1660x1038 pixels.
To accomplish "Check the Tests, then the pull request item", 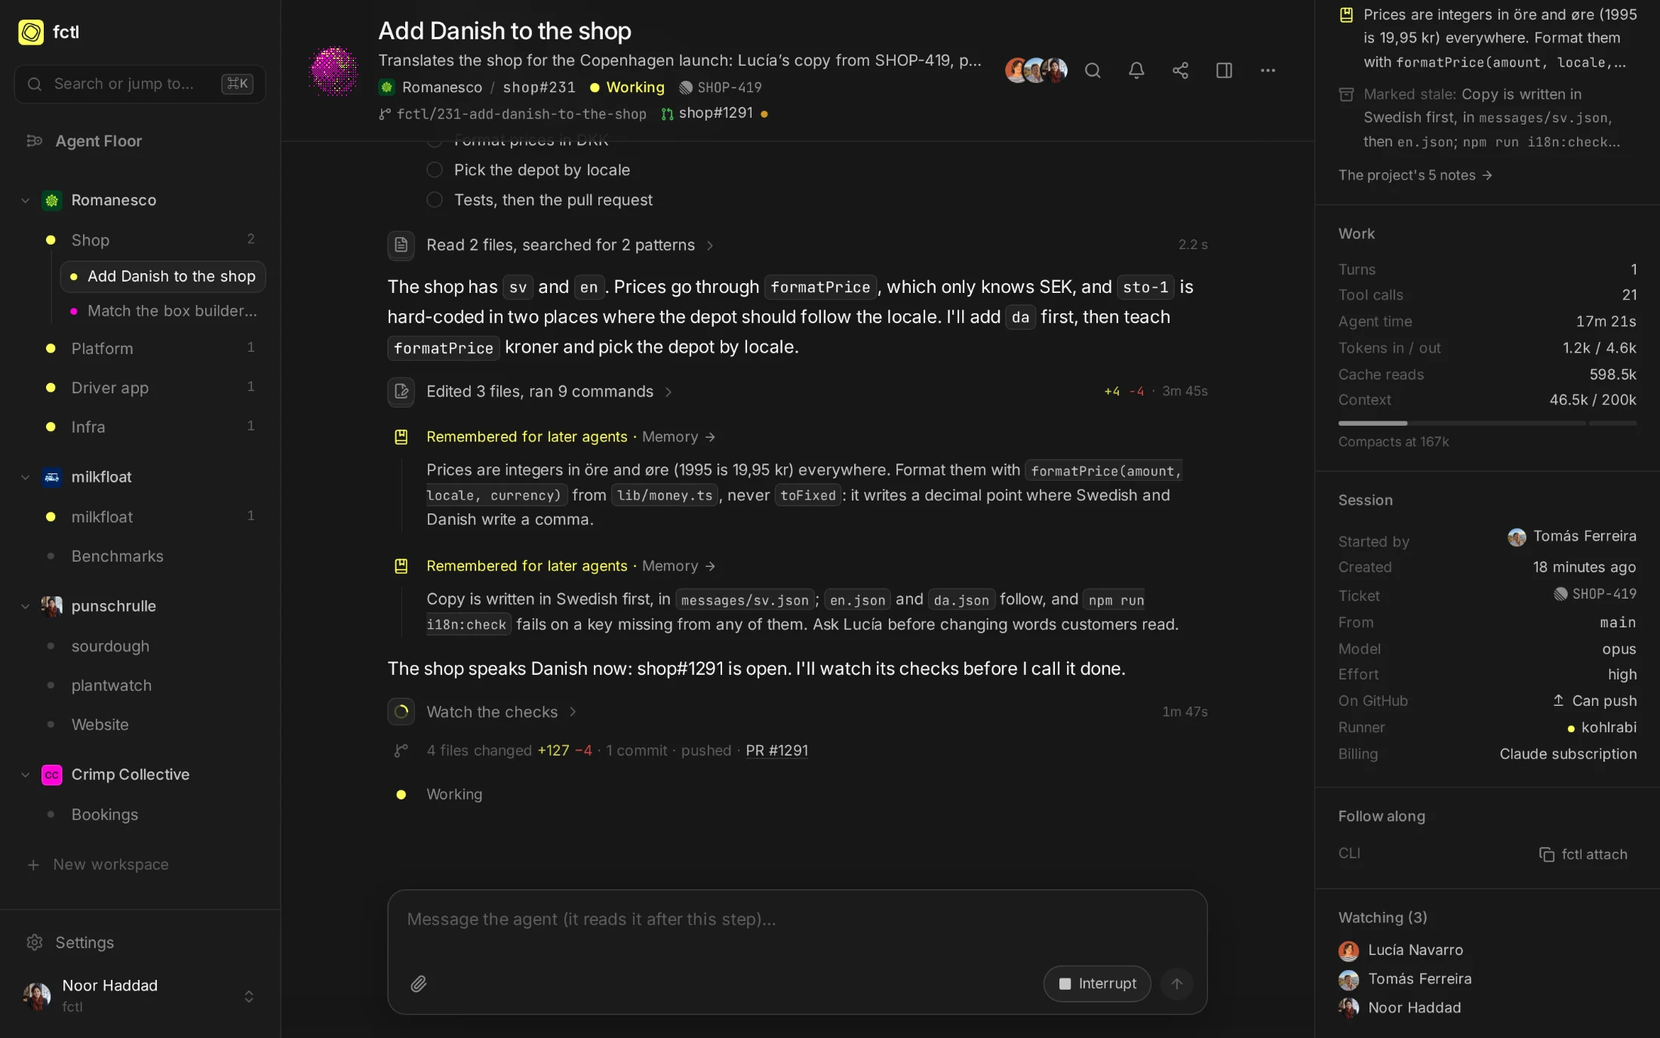I will (435, 200).
